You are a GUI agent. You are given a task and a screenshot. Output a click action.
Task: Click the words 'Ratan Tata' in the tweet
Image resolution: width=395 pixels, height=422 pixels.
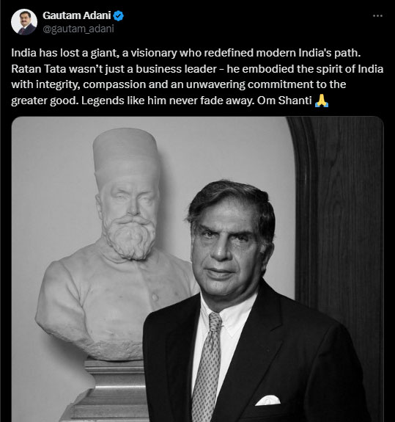(x=39, y=69)
